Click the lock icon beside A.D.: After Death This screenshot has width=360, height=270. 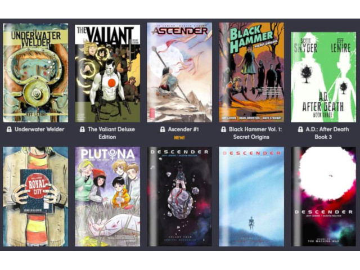coord(300,129)
